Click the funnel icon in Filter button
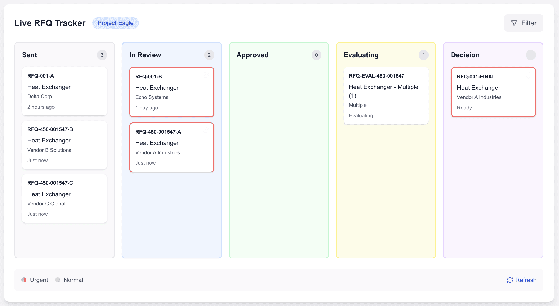This screenshot has width=559, height=306. (x=514, y=23)
